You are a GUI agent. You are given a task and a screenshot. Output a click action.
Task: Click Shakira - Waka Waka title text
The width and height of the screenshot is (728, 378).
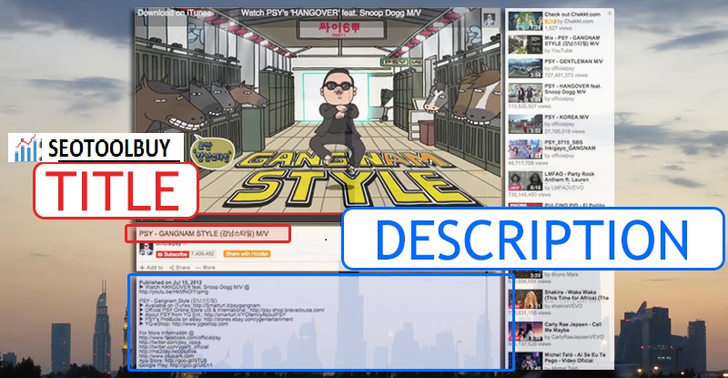pos(576,295)
